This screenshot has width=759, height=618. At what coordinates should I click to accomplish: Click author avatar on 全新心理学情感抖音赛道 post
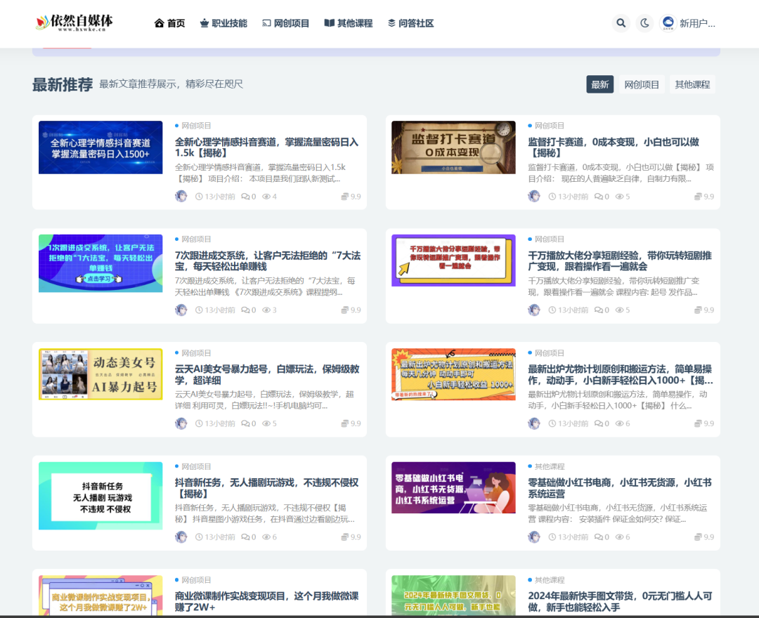[x=181, y=197]
